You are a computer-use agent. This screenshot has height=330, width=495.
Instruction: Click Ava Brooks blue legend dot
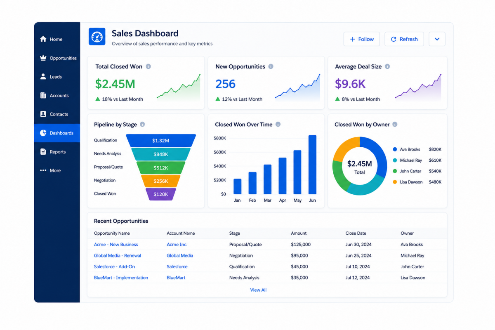[395, 149]
